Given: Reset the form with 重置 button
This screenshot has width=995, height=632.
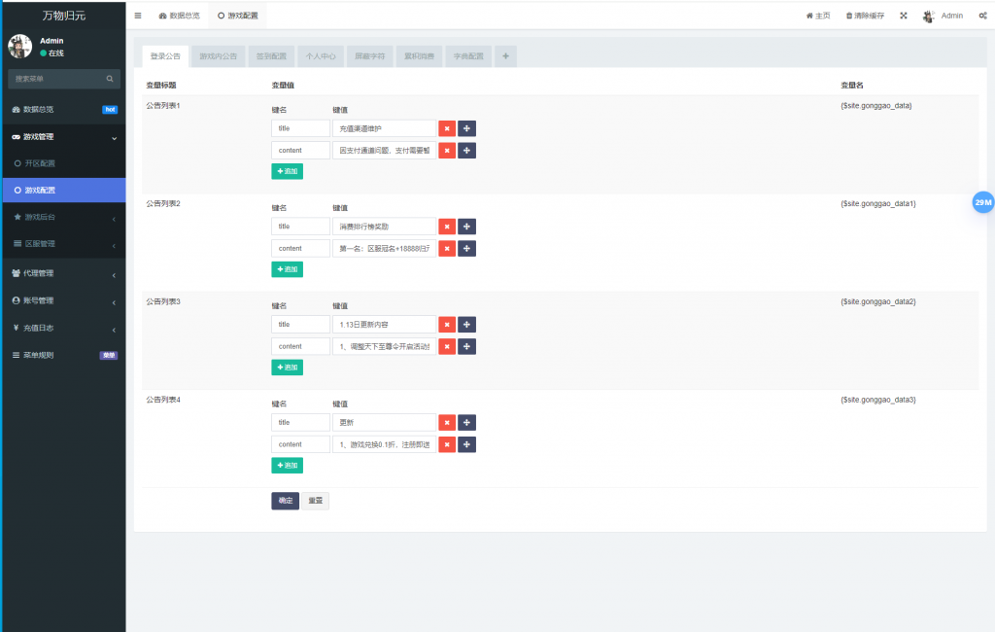Looking at the screenshot, I should 316,501.
